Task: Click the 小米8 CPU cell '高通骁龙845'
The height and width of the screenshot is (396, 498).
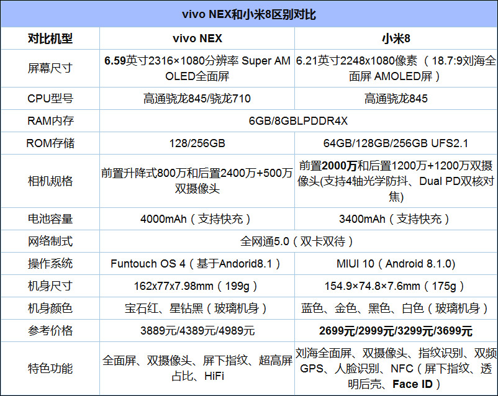Action: pos(396,99)
